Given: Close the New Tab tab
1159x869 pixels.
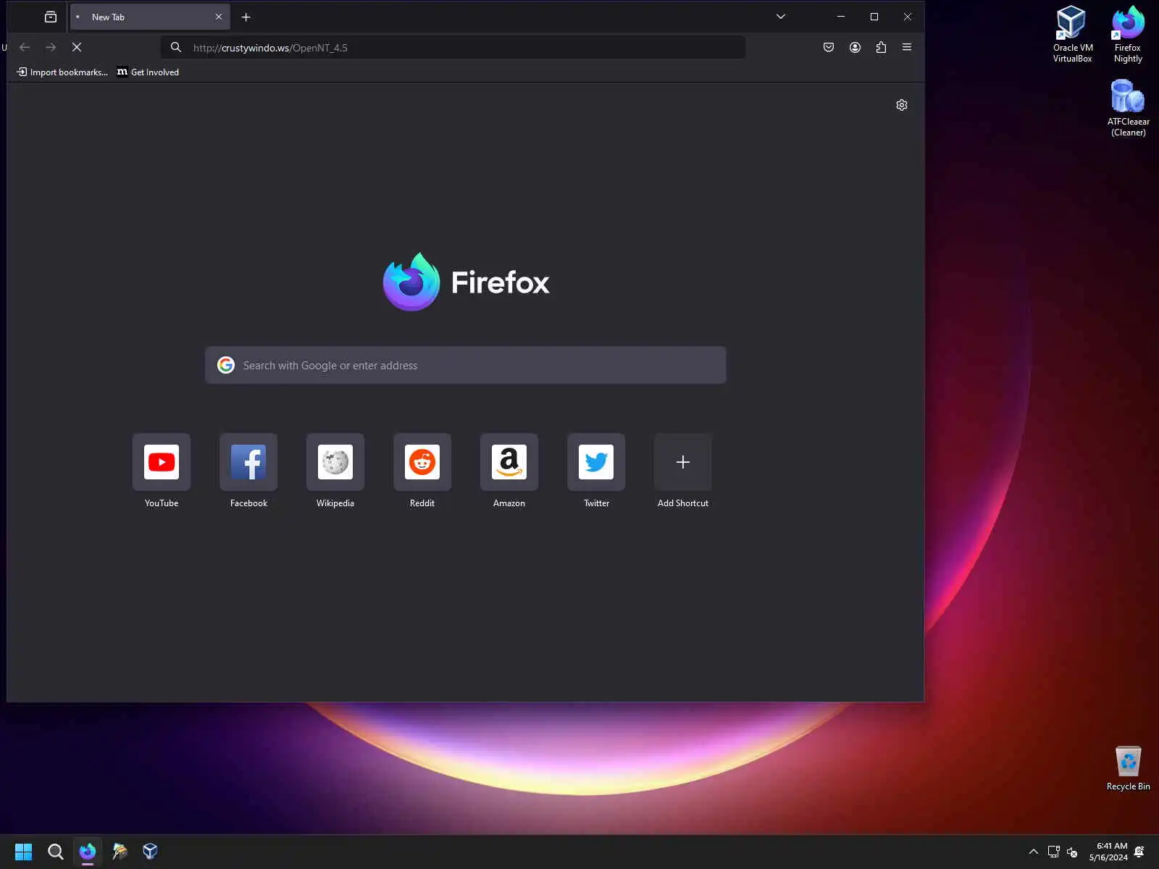Looking at the screenshot, I should tap(218, 17).
